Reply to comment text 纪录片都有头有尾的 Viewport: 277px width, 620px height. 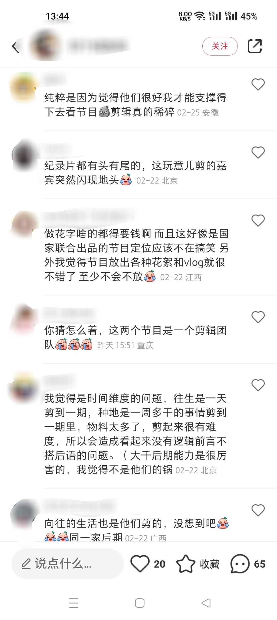[x=93, y=166]
